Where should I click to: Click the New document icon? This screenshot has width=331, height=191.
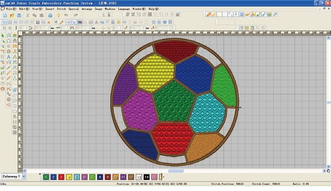pyautogui.click(x=5, y=15)
